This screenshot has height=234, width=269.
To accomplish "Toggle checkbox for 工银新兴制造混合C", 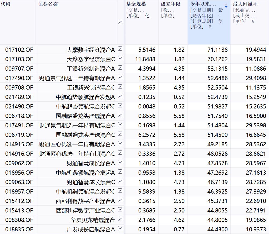I will [x=120, y=86].
